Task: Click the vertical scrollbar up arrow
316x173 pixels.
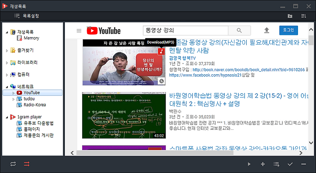Action: (x=311, y=30)
